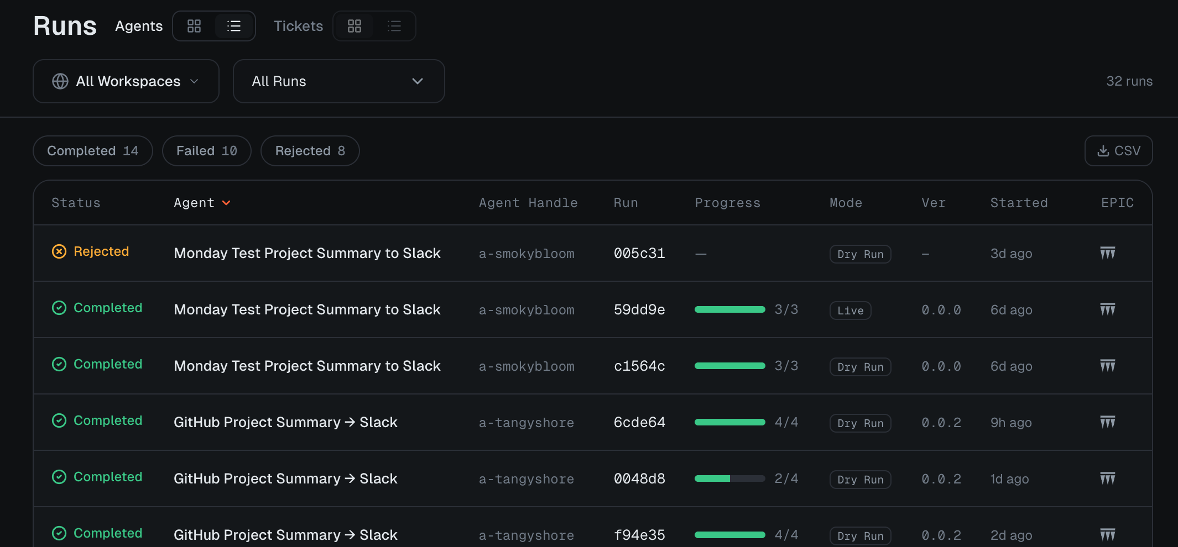Open EPIC icon for run f94e35

click(x=1108, y=535)
